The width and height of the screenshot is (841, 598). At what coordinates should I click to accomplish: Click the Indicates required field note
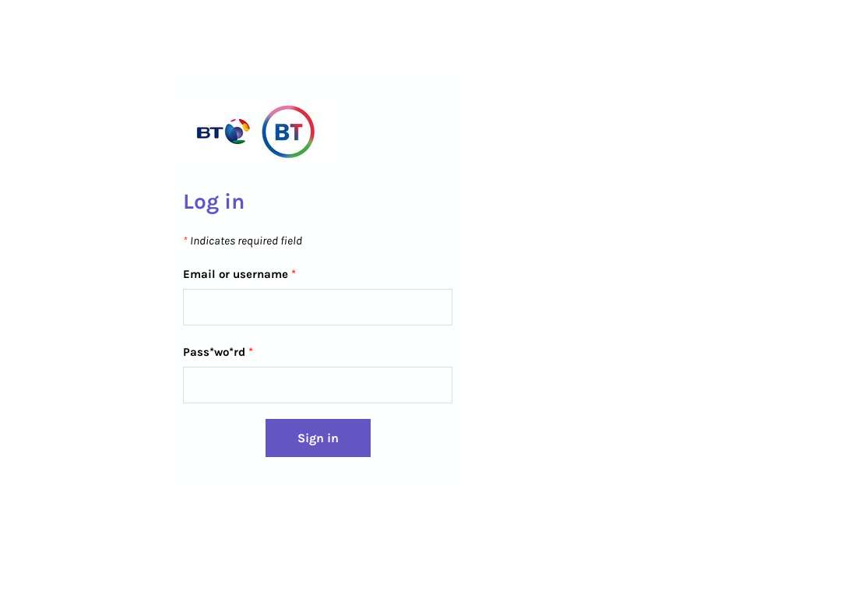tap(246, 241)
